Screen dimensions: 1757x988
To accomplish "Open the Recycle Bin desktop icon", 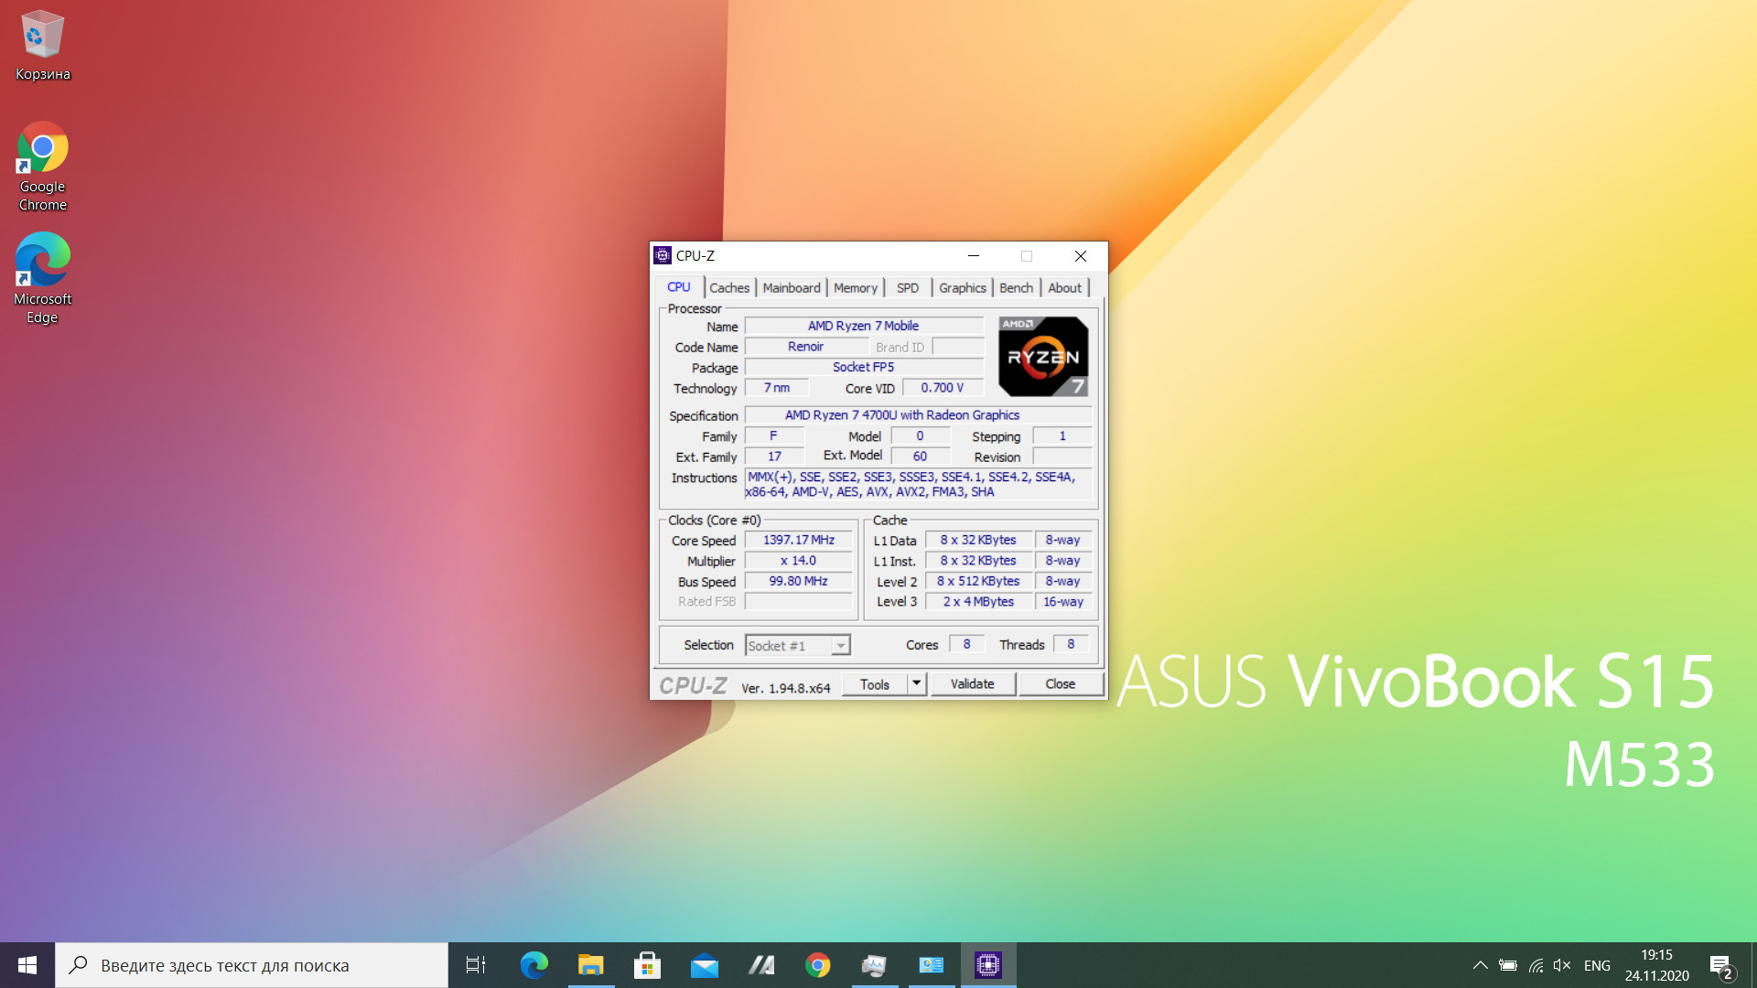I will click(42, 46).
